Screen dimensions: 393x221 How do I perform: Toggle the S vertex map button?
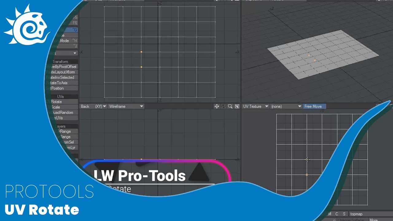click(344, 214)
